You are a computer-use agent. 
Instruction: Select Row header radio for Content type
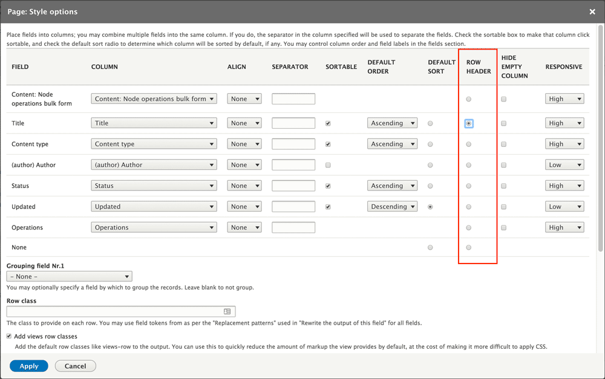[x=468, y=144]
